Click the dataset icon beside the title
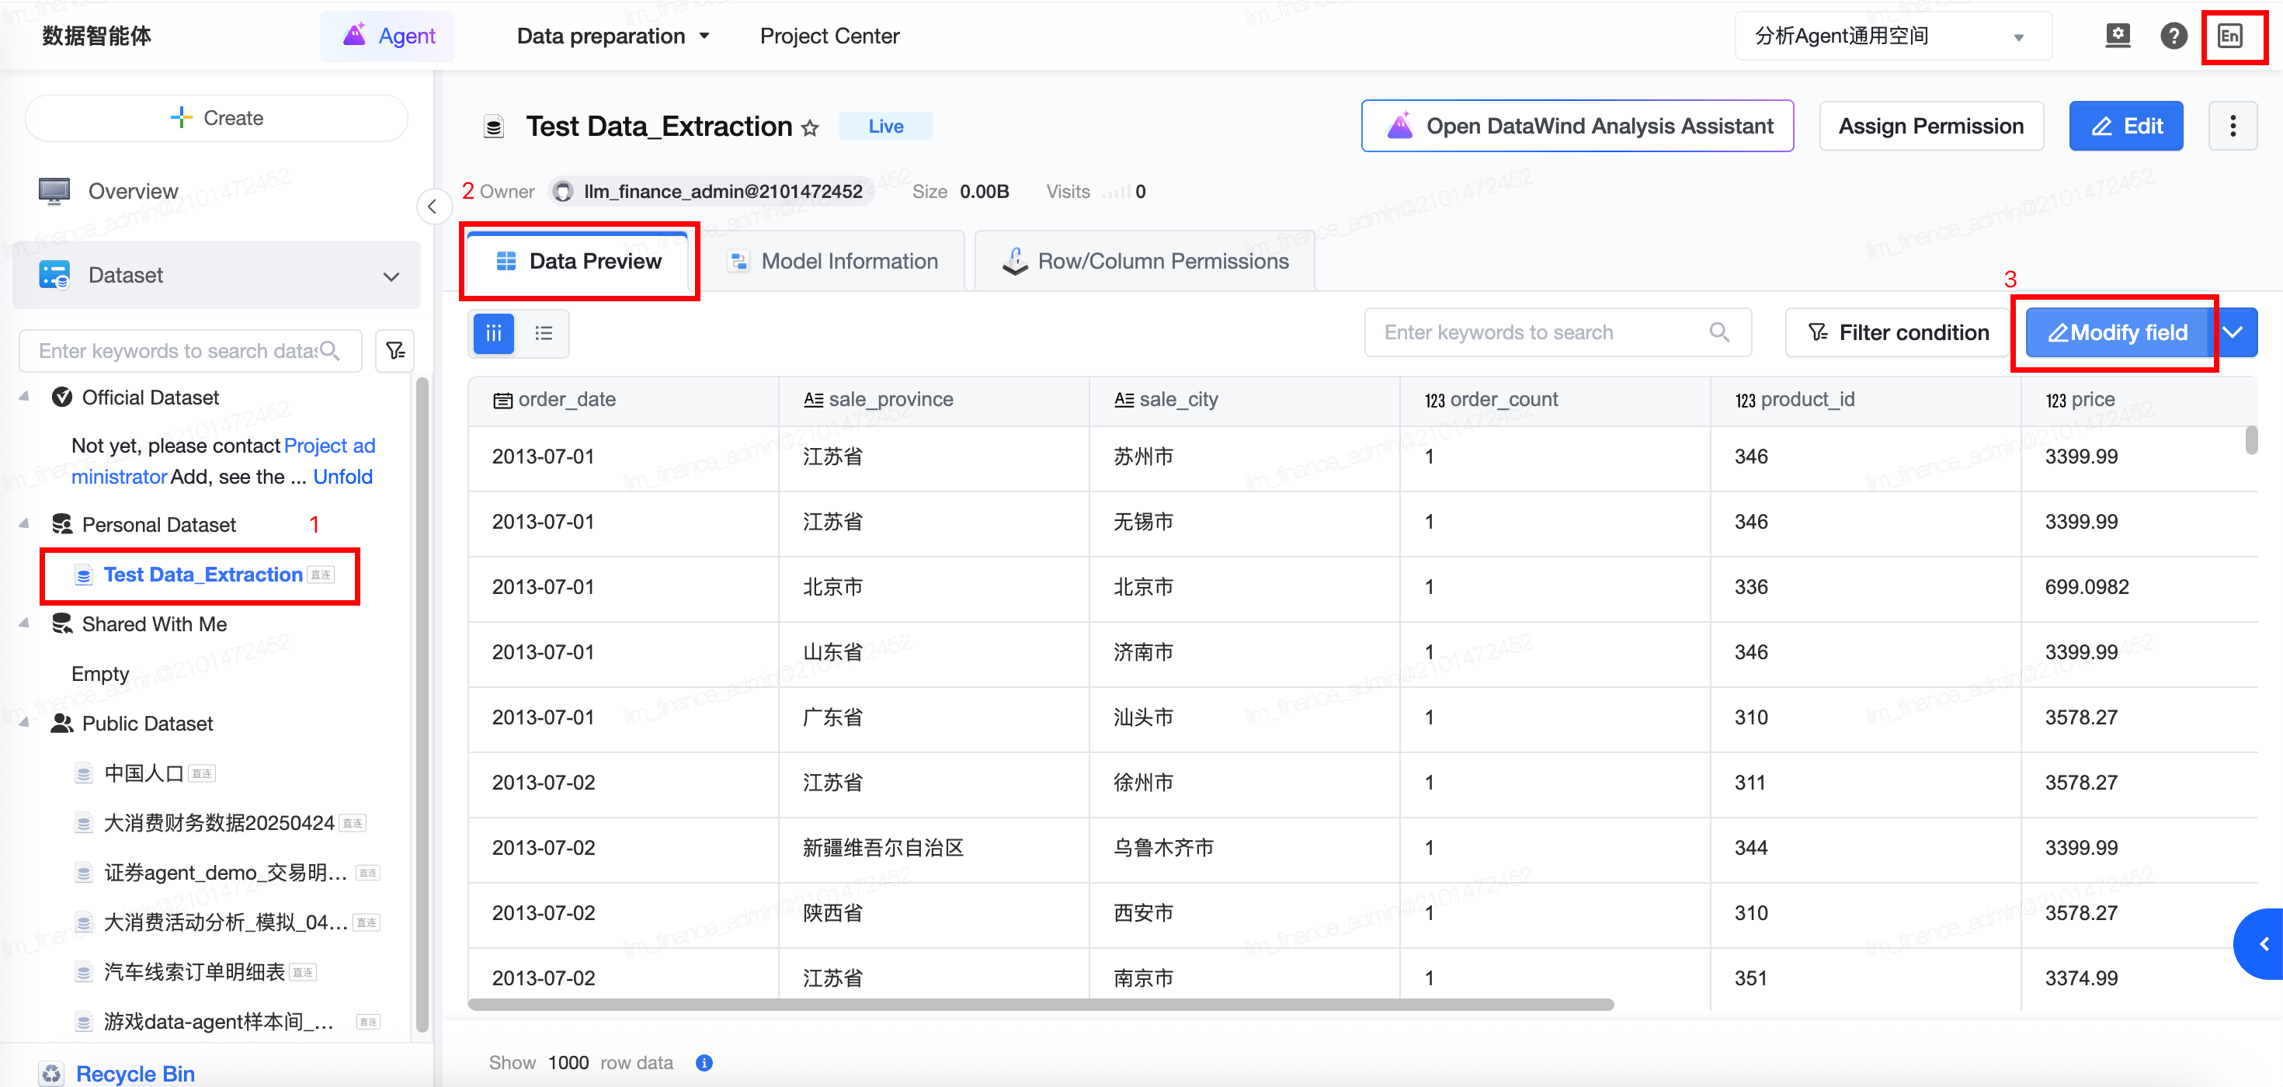Screen dimensions: 2283x1087 tap(494, 127)
